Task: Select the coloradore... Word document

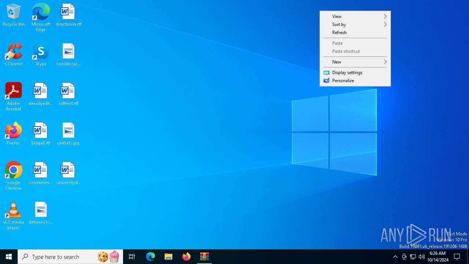Action: coord(41,174)
